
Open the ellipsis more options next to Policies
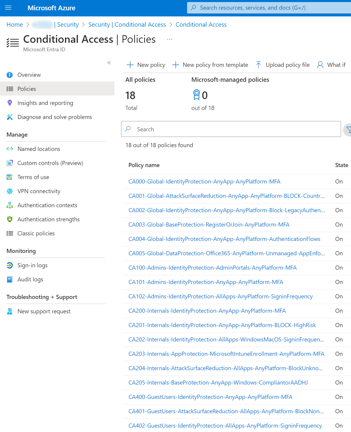170,39
